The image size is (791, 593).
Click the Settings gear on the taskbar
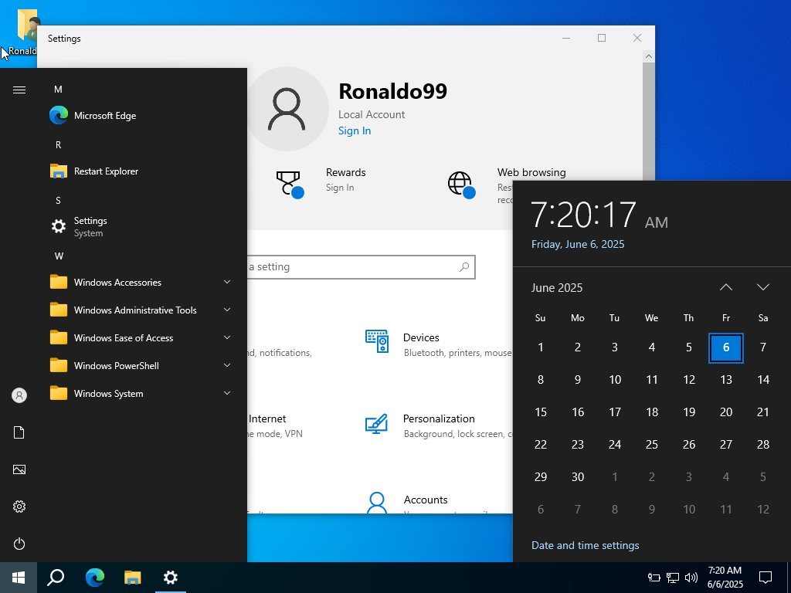171,578
